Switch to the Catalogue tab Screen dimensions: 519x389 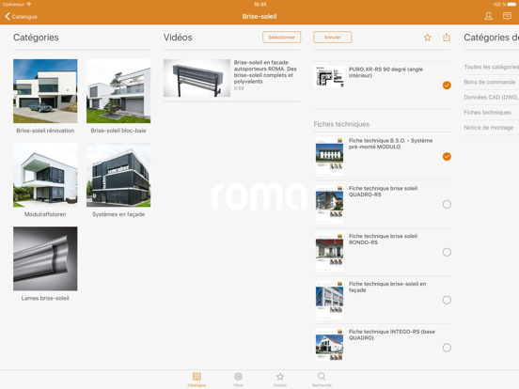point(197,380)
